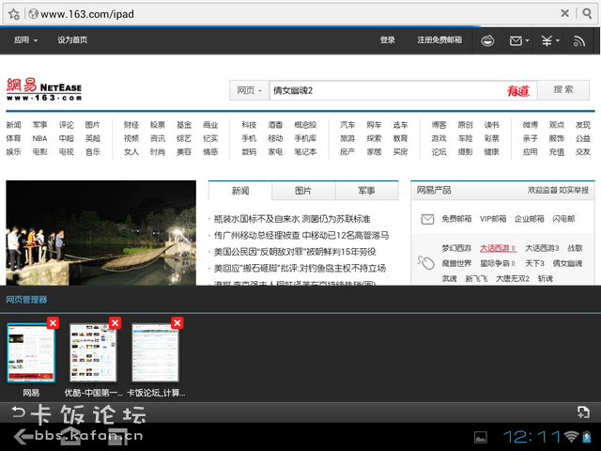Expand the 应用 dropdown menu
Image resolution: width=601 pixels, height=451 pixels.
[x=25, y=39]
